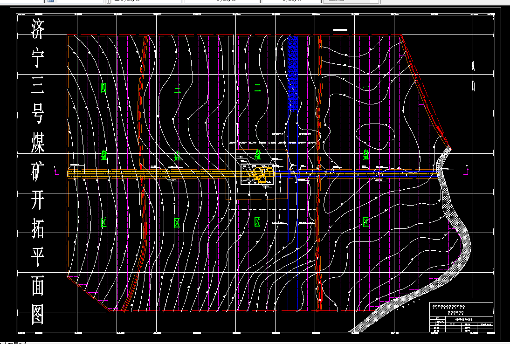The width and height of the screenshot is (510, 344).
Task: Pick the 盘 label under panel 二
Action: click(258, 155)
